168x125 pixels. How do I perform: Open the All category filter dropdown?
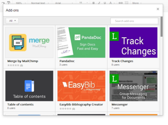[x=12, y=21]
